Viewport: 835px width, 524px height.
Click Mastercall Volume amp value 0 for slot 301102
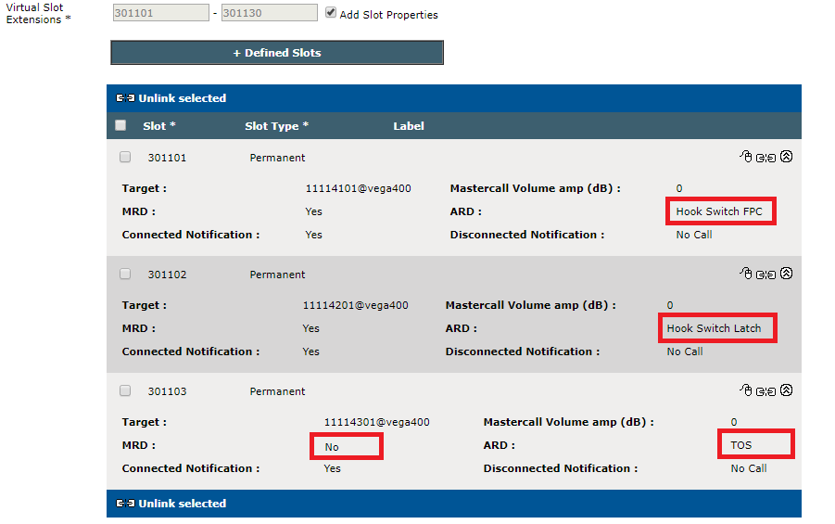click(670, 305)
